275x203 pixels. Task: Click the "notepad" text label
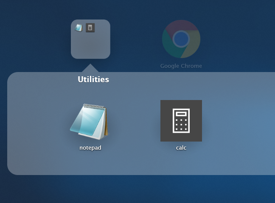coord(90,148)
